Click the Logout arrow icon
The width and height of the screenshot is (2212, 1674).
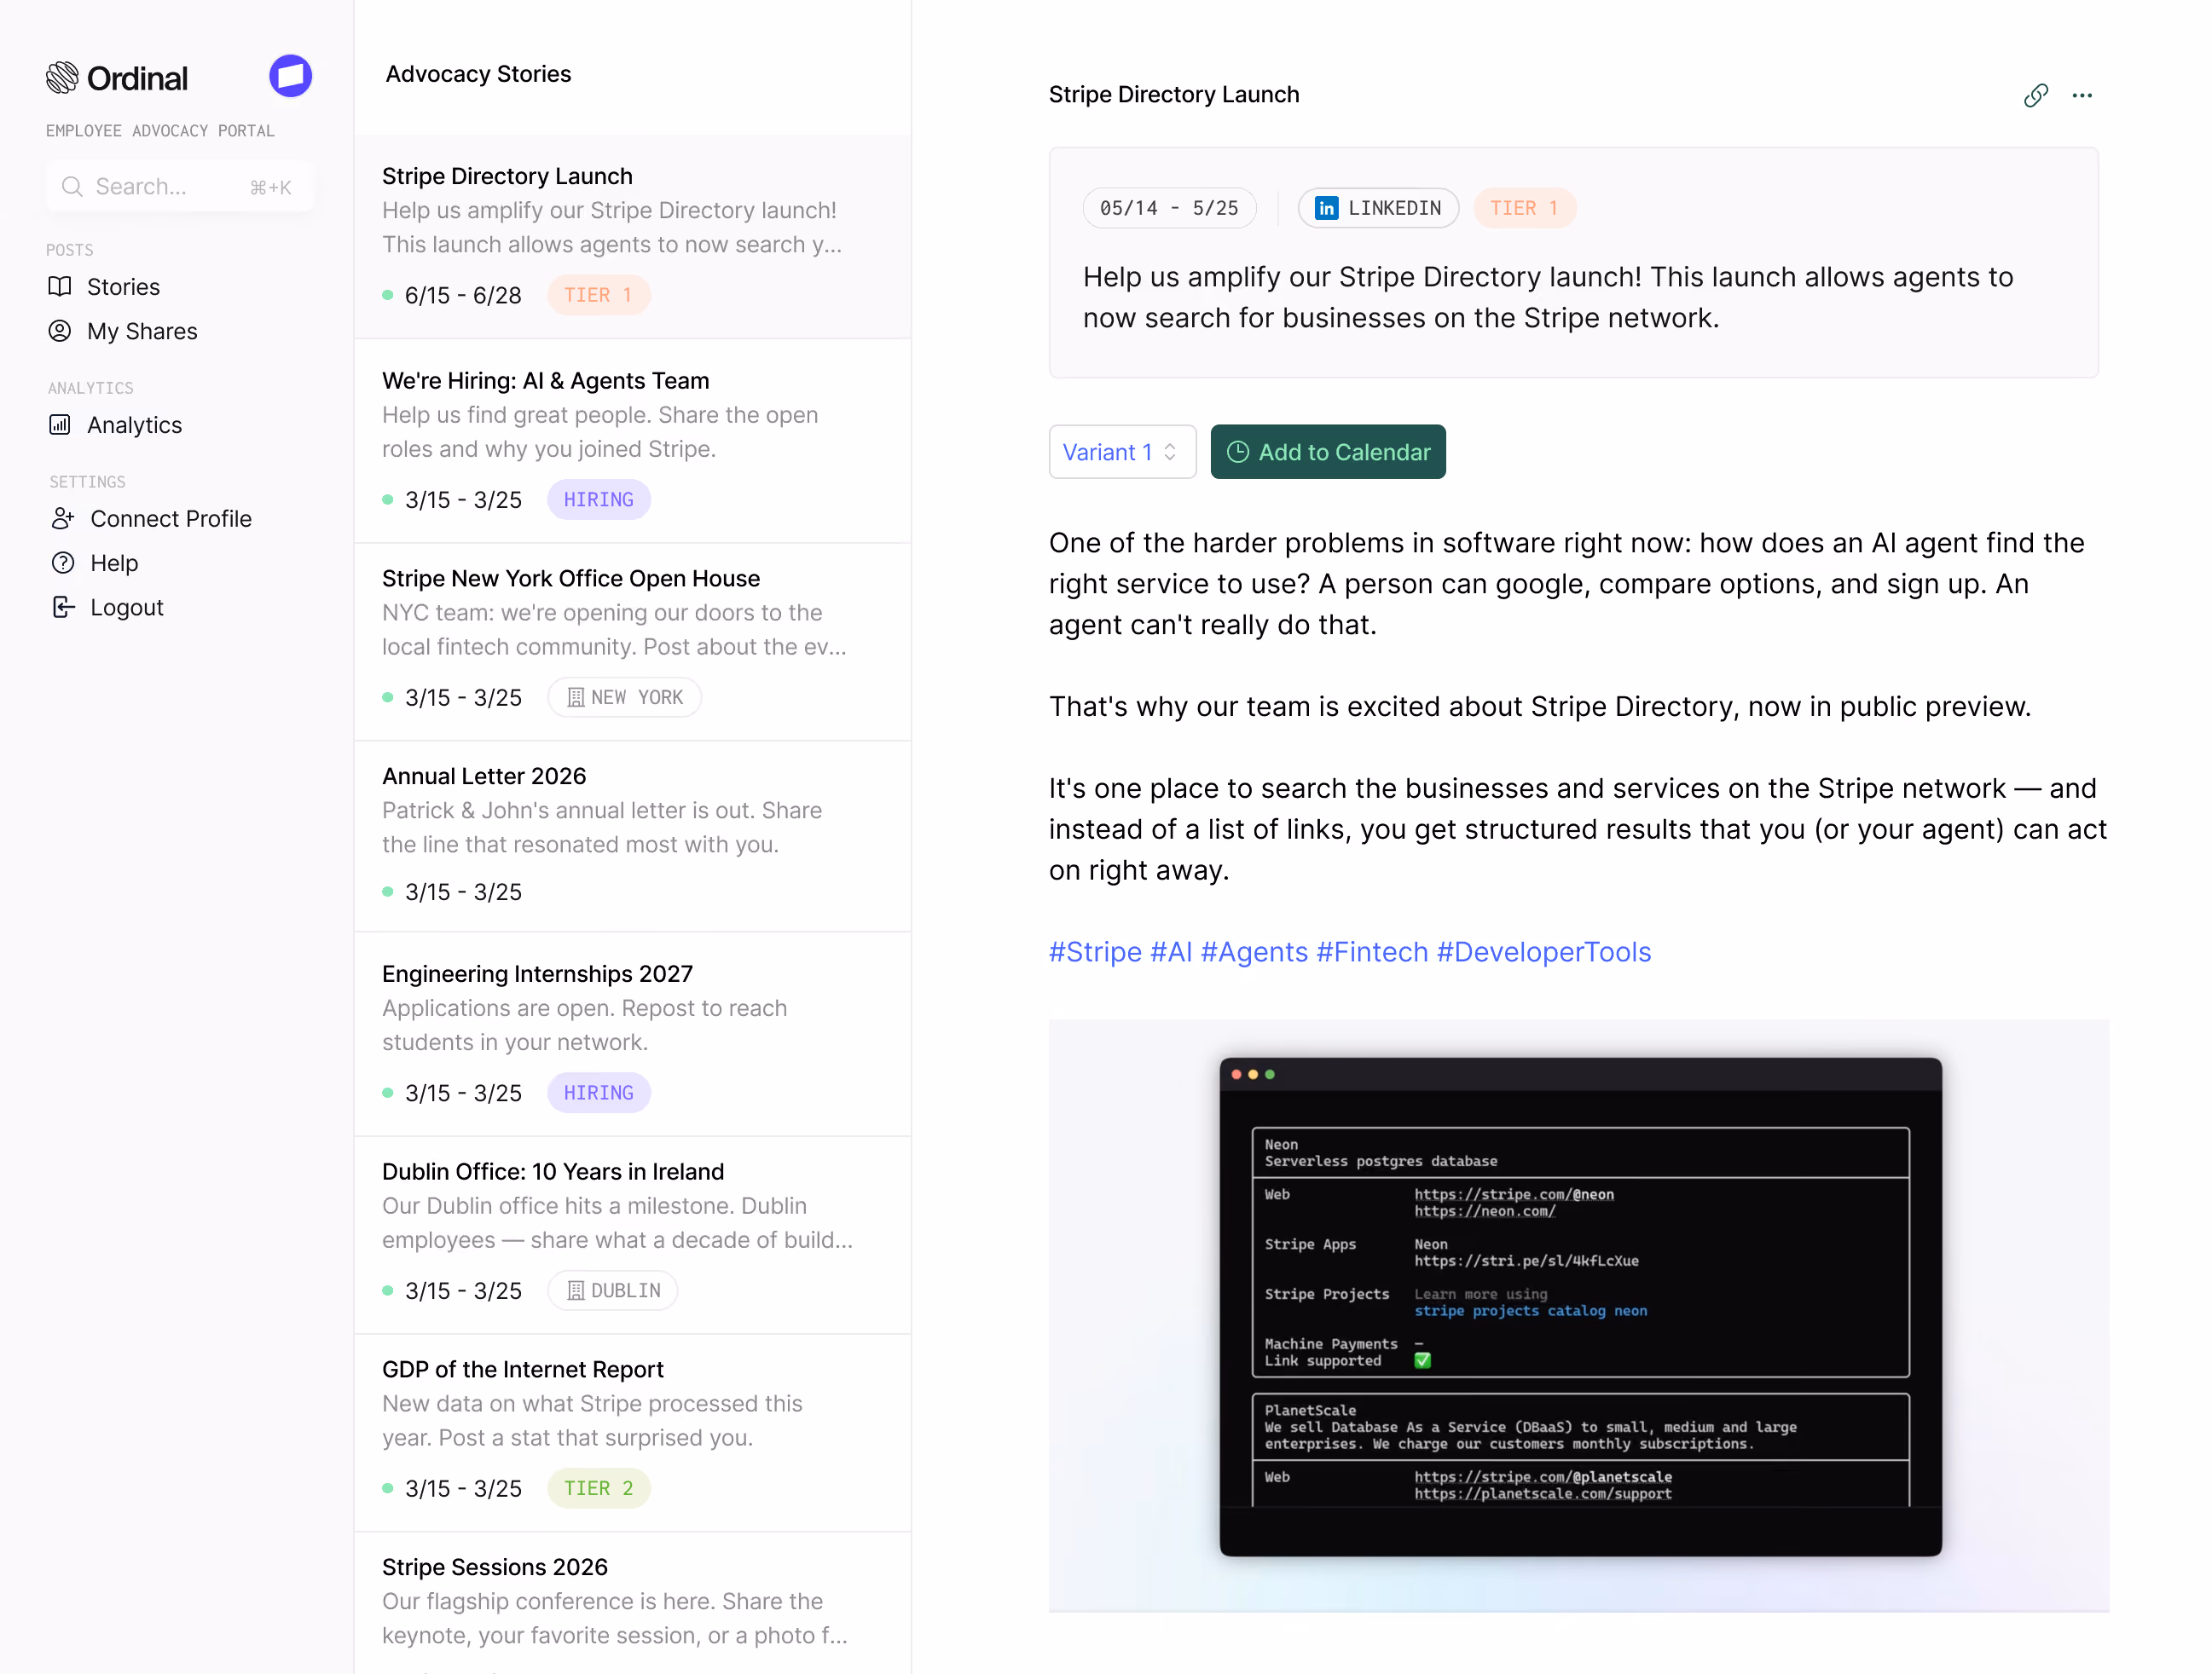[63, 607]
